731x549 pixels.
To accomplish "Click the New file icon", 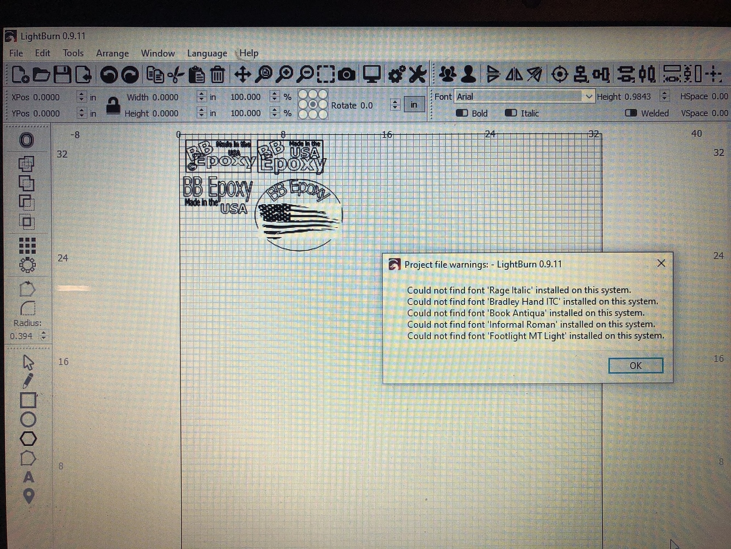I will click(x=20, y=74).
